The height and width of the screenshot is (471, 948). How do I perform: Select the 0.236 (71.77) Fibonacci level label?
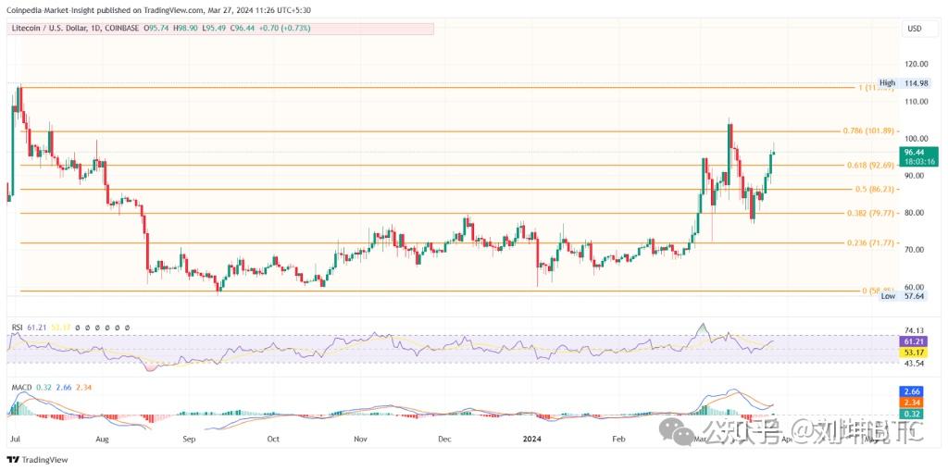pos(868,243)
